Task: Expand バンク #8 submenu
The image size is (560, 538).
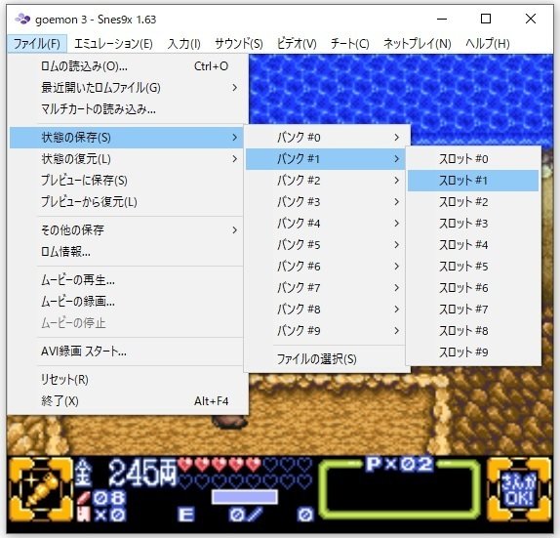Action: click(325, 309)
